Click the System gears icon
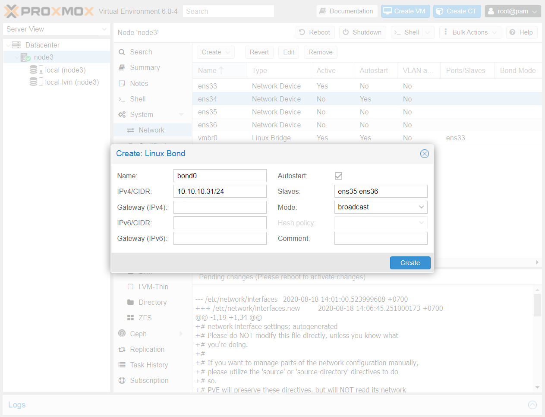This screenshot has height=417, width=545. pyautogui.click(x=122, y=115)
